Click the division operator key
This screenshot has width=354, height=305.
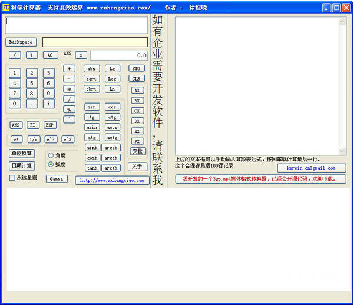tap(69, 99)
